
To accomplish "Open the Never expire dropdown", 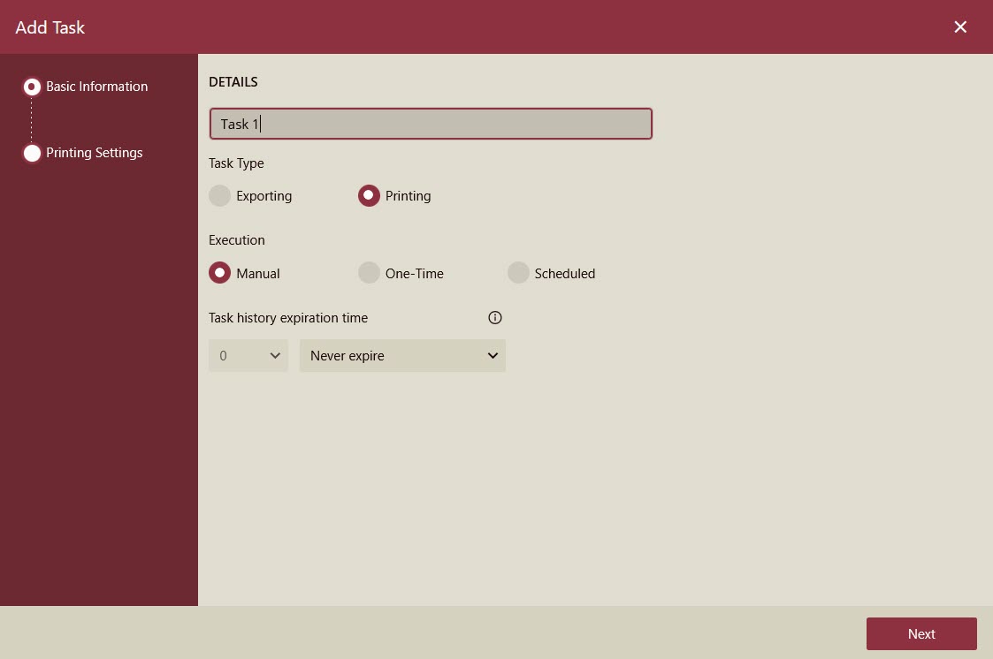I will pos(402,355).
